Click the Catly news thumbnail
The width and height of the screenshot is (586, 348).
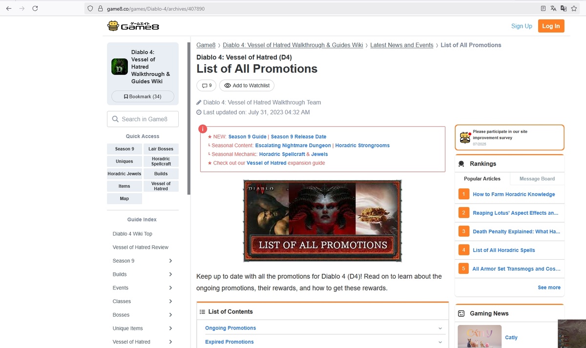480,336
